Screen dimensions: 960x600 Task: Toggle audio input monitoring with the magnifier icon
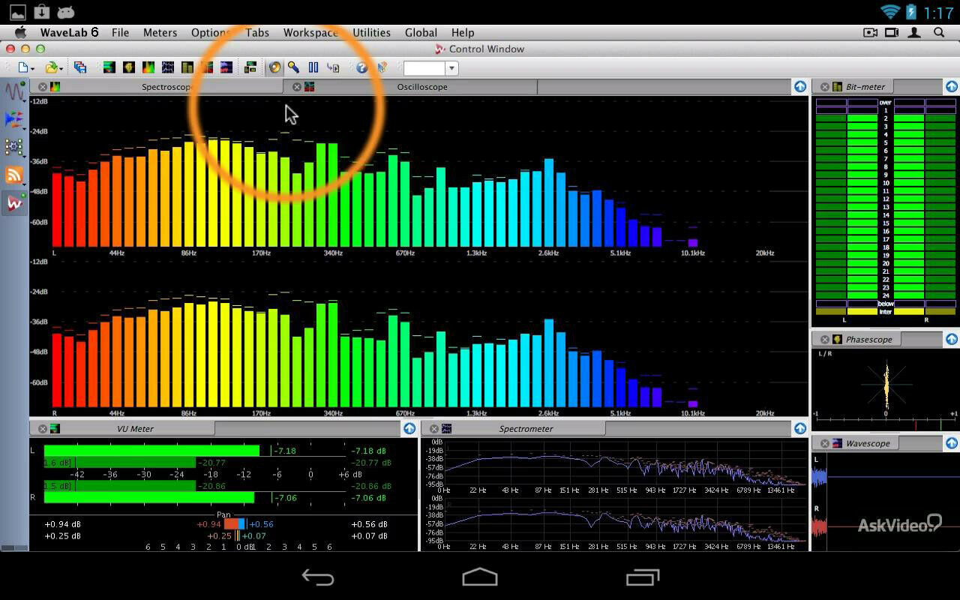294,67
